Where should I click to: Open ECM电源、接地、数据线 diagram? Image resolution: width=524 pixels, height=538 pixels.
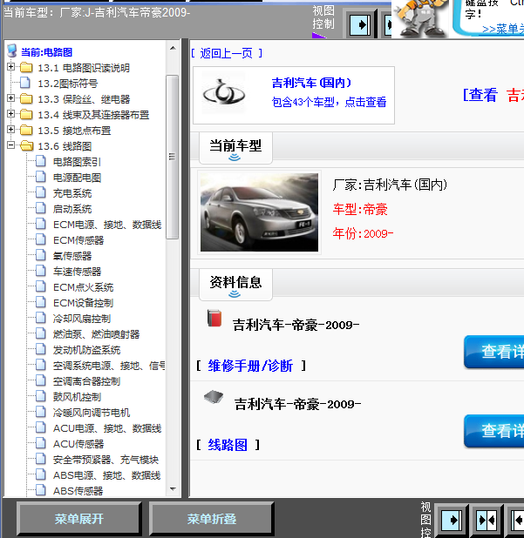click(x=107, y=225)
